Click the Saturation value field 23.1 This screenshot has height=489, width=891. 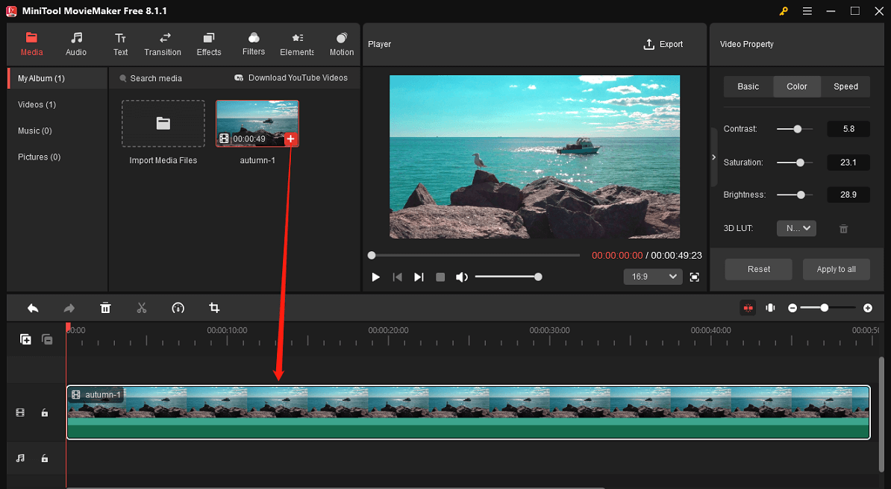click(x=848, y=163)
